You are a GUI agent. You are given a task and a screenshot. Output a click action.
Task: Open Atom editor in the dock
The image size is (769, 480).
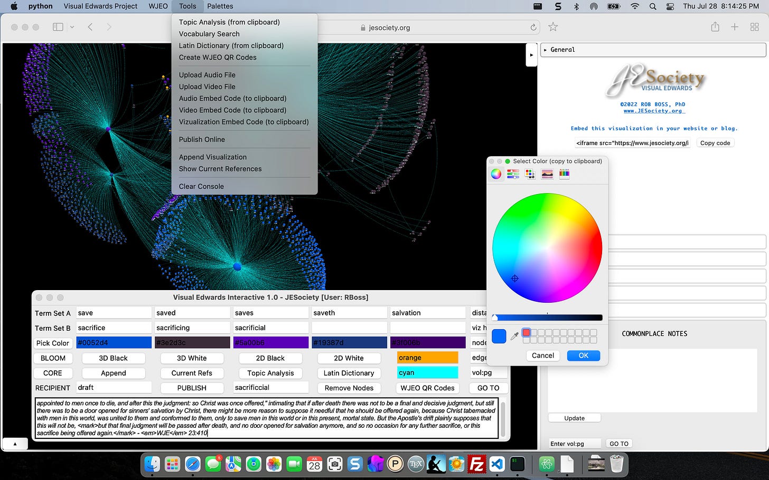(x=547, y=464)
